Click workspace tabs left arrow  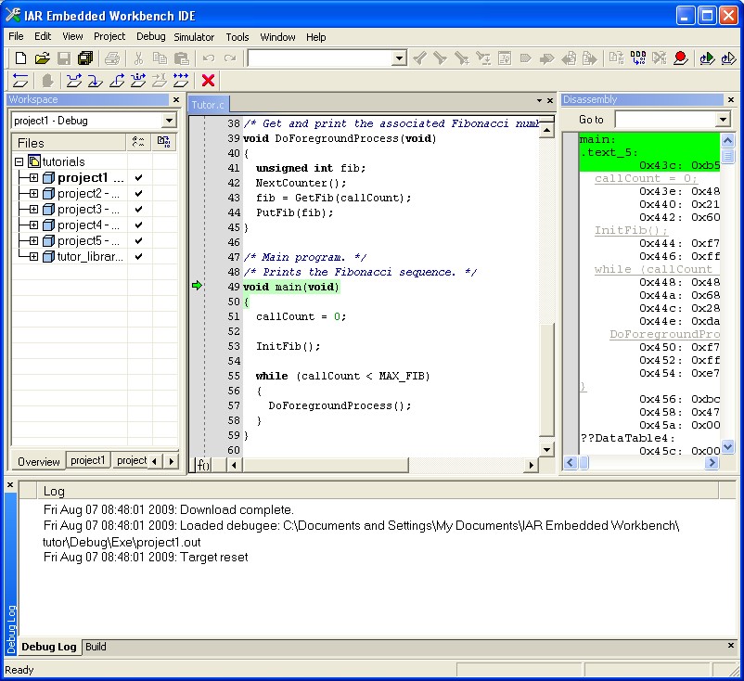point(154,461)
